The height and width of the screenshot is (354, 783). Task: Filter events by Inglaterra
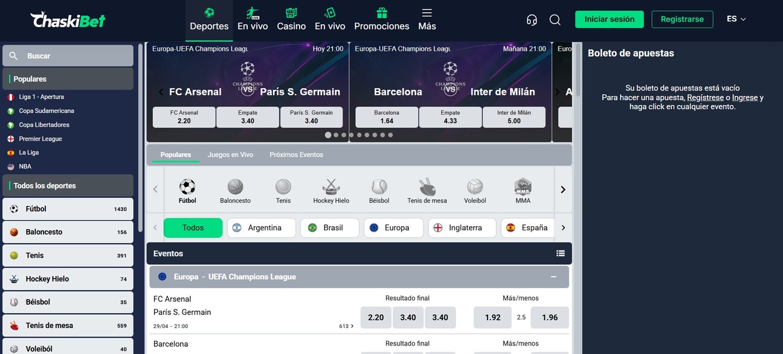pyautogui.click(x=462, y=228)
